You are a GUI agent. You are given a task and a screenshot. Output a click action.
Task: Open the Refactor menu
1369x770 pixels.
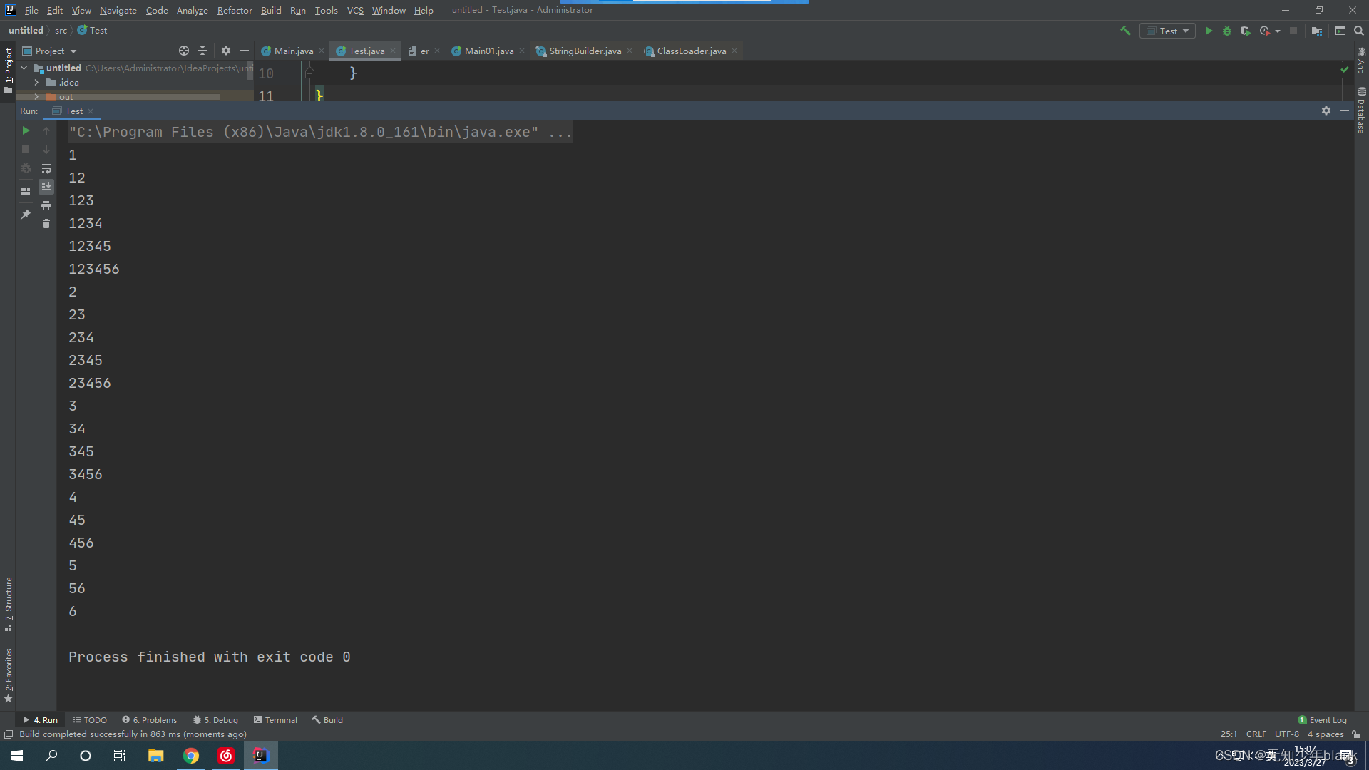234,10
